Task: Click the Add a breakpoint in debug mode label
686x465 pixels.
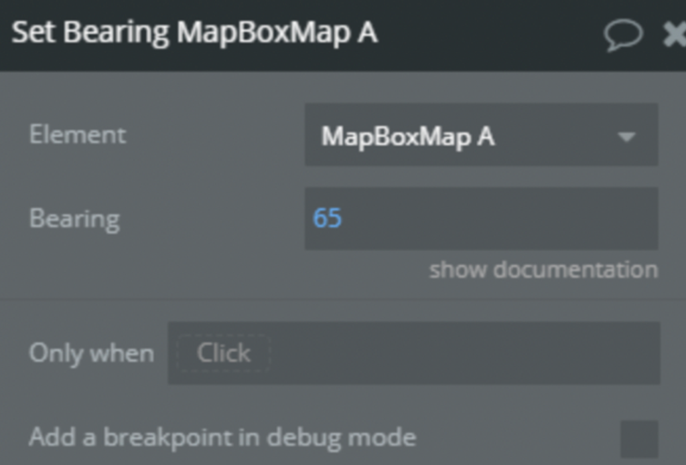Action: 222,438
